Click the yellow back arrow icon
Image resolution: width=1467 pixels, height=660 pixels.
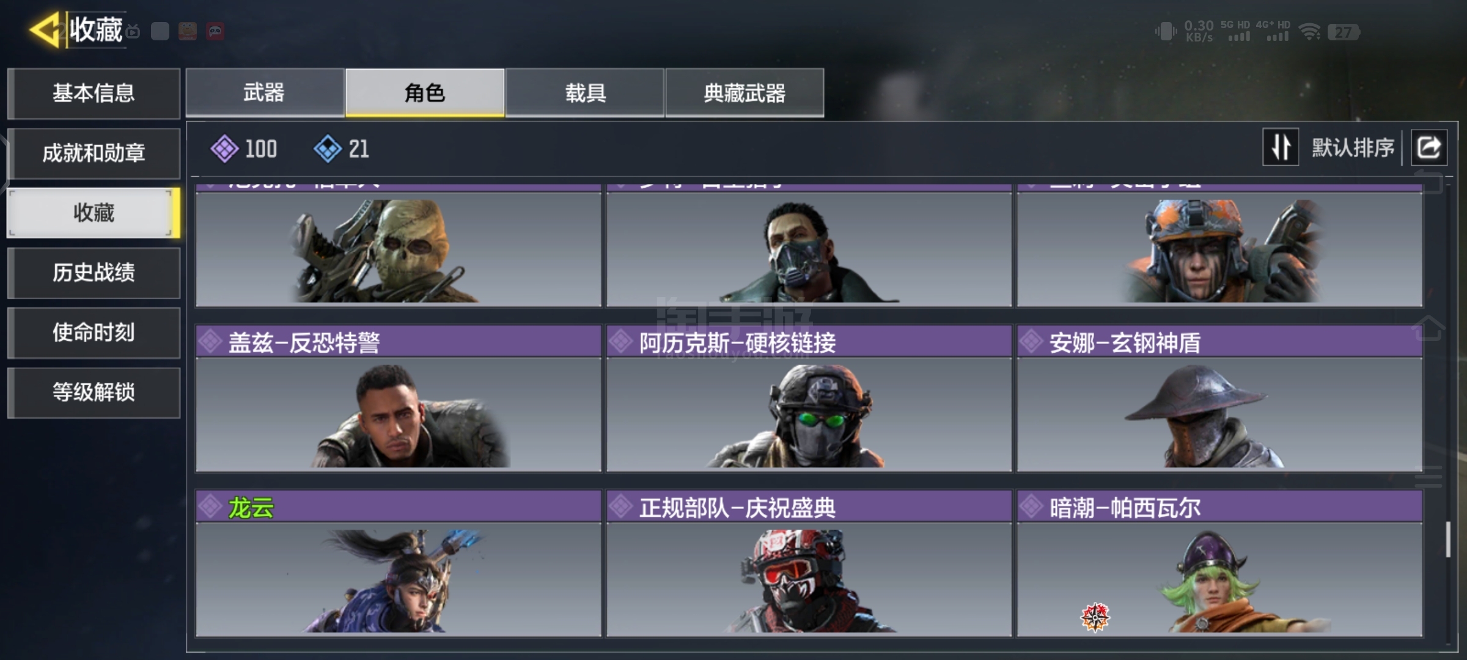(x=45, y=30)
